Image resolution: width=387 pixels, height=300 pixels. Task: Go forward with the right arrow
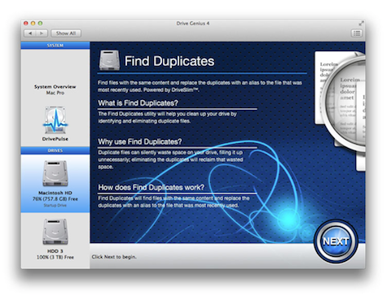42,33
